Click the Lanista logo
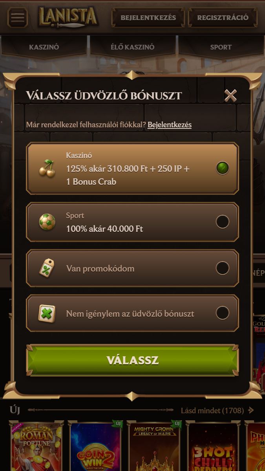 [68, 17]
